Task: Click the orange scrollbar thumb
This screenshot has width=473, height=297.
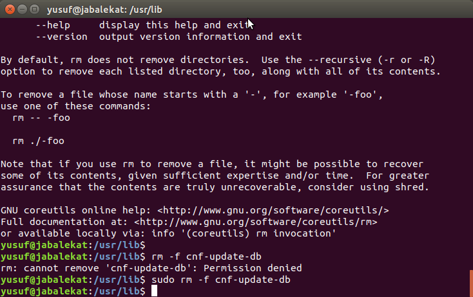Action: point(472,283)
